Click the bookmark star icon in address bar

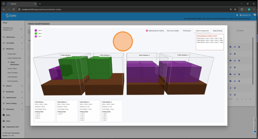[235, 9]
